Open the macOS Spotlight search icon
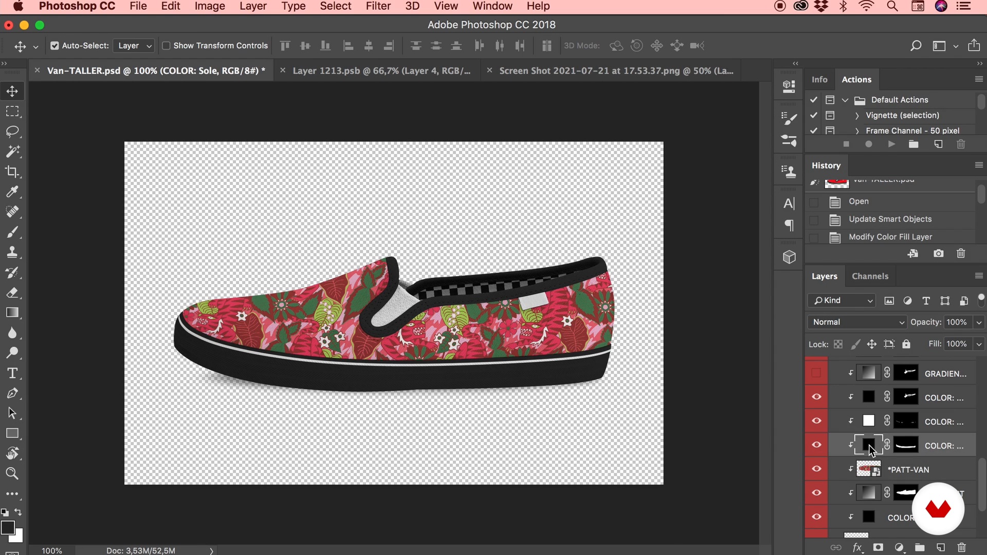The image size is (987, 555). [x=892, y=6]
